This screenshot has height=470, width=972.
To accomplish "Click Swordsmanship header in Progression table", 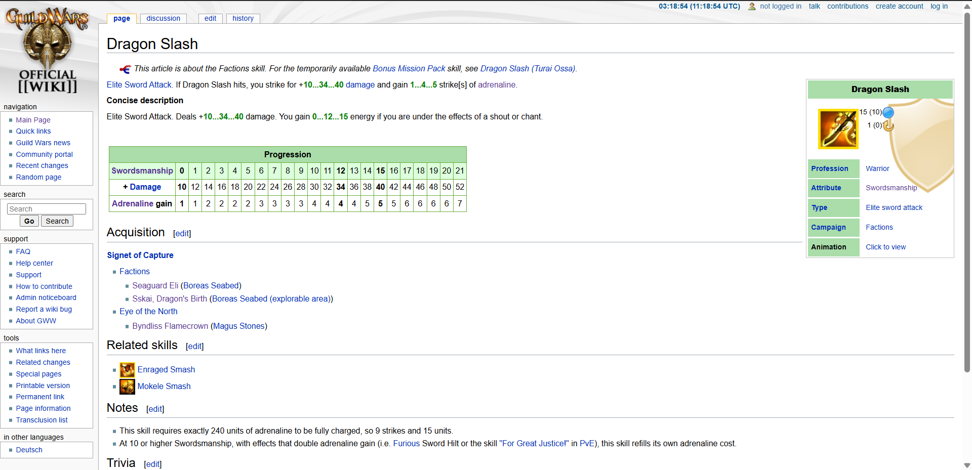I will point(142,171).
